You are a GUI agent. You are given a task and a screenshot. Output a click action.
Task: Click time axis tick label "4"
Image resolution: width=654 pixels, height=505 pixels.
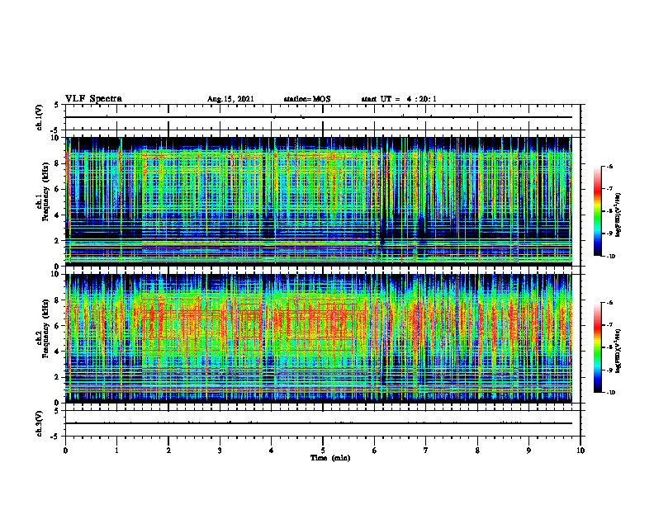pyautogui.click(x=272, y=451)
